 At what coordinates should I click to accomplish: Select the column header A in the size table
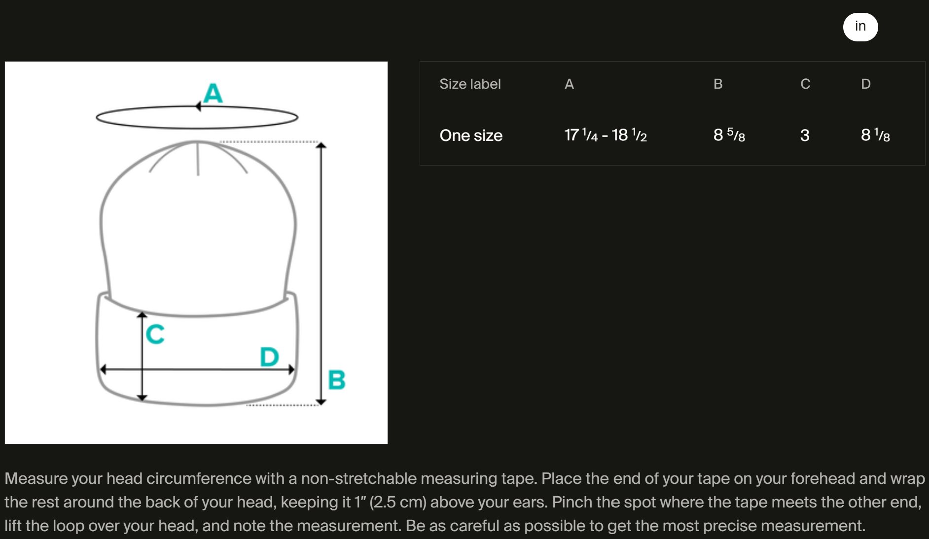point(569,84)
